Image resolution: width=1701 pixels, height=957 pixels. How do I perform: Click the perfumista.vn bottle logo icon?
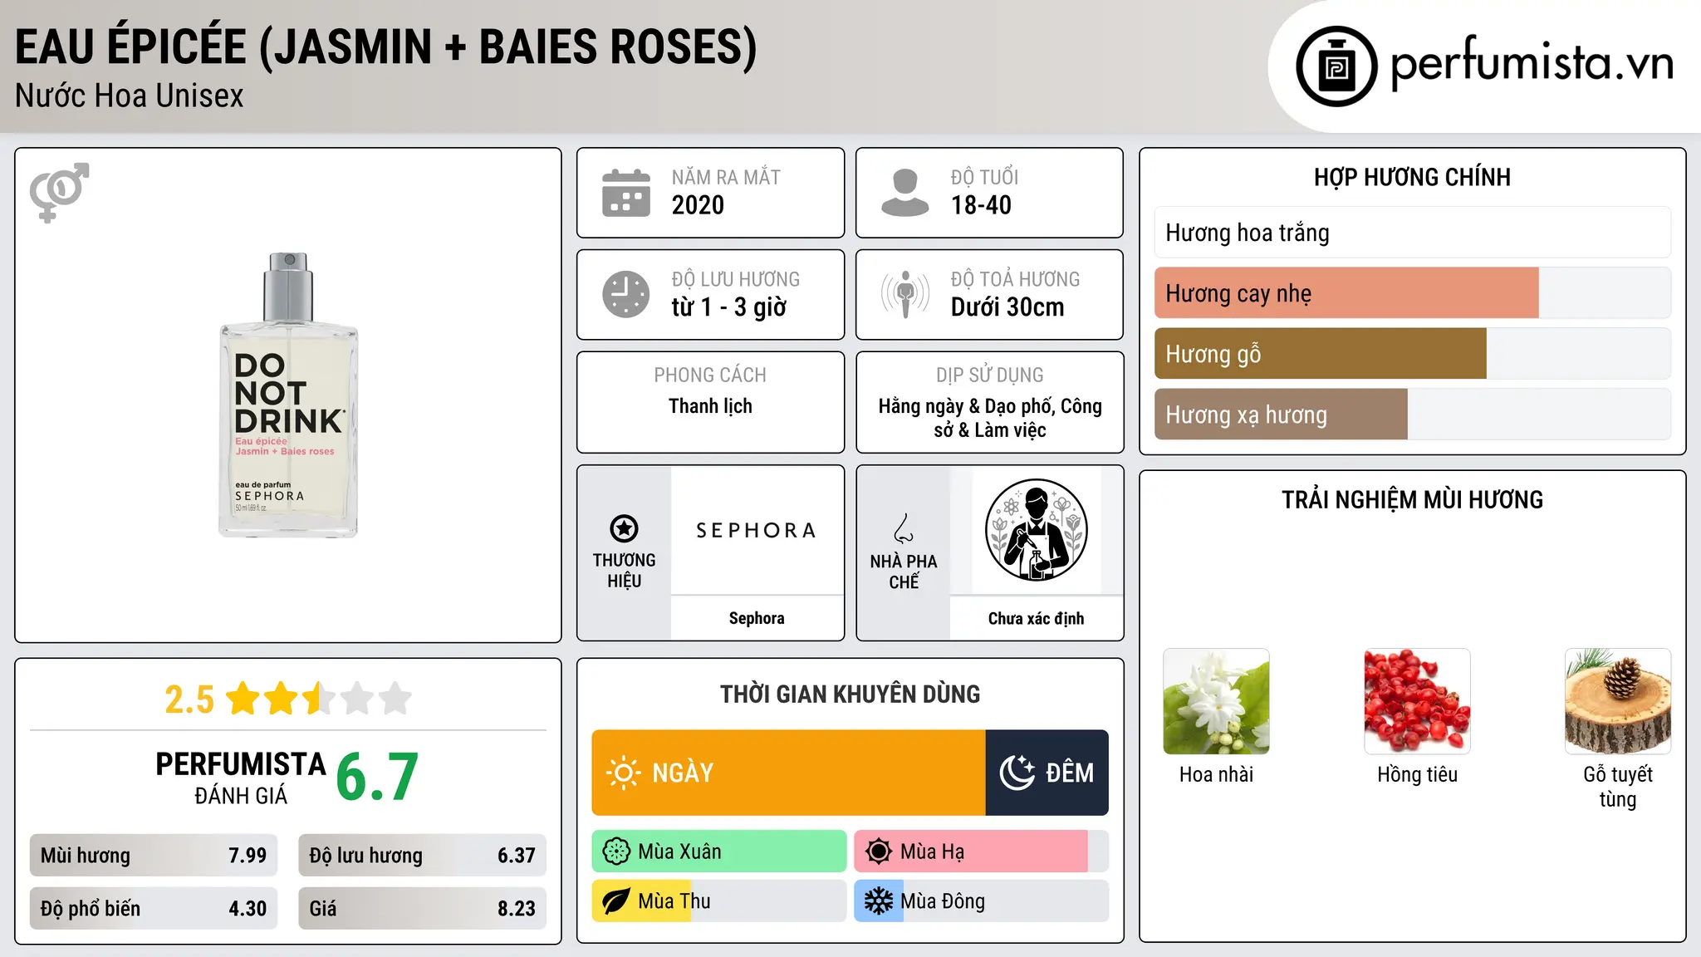pyautogui.click(x=1336, y=66)
